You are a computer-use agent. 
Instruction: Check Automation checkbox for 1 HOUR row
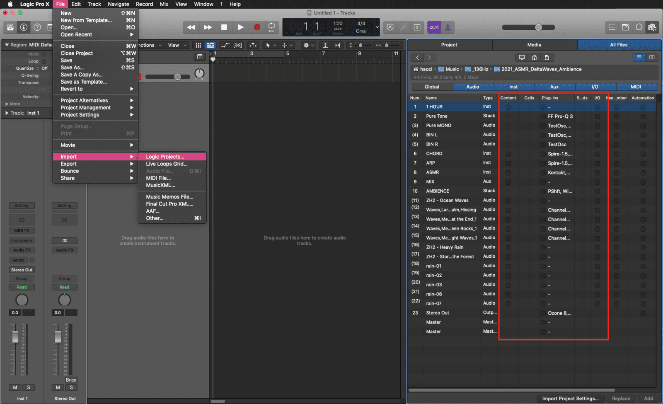pos(643,107)
